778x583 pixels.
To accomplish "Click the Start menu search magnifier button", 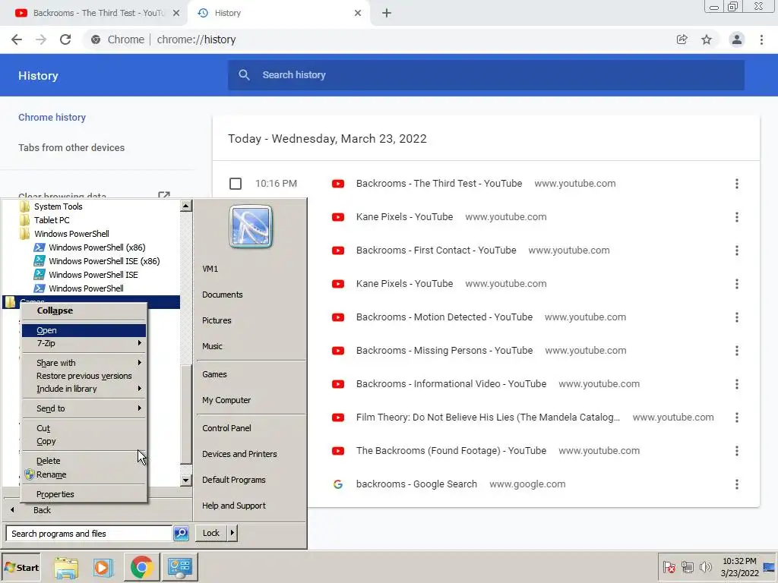I will pyautogui.click(x=181, y=534).
